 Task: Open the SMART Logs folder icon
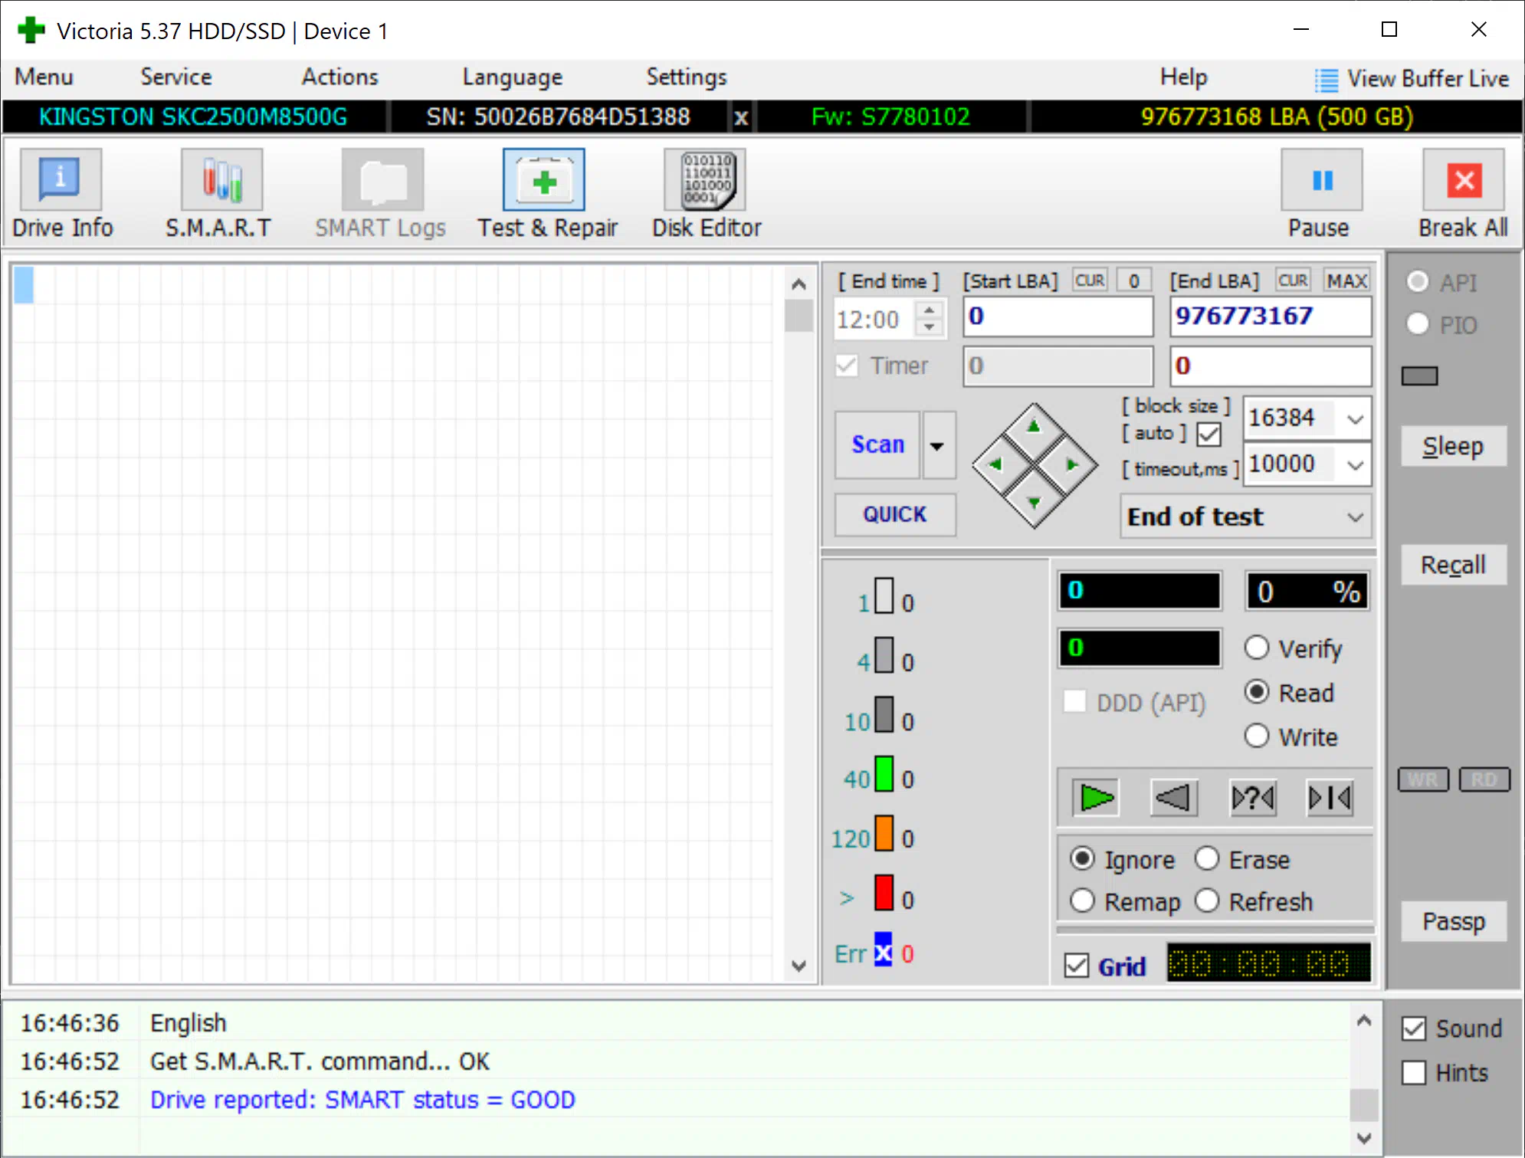pyautogui.click(x=382, y=179)
